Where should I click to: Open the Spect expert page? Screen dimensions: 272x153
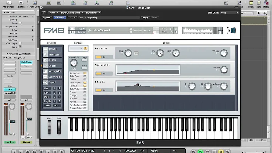[x=47, y=106]
